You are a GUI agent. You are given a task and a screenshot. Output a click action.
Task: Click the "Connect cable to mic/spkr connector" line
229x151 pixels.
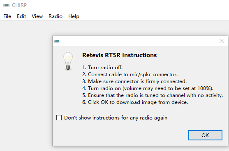click(130, 74)
